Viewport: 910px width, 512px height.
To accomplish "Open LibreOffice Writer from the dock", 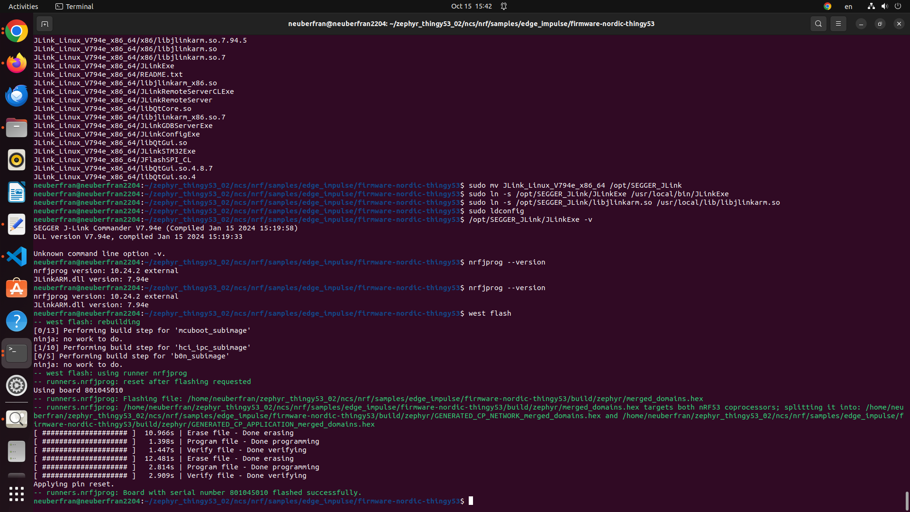I will (17, 192).
